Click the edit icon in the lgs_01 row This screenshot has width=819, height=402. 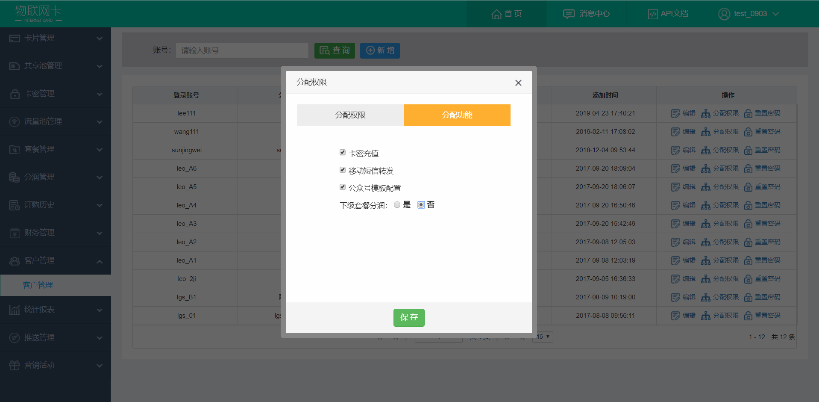pos(675,316)
